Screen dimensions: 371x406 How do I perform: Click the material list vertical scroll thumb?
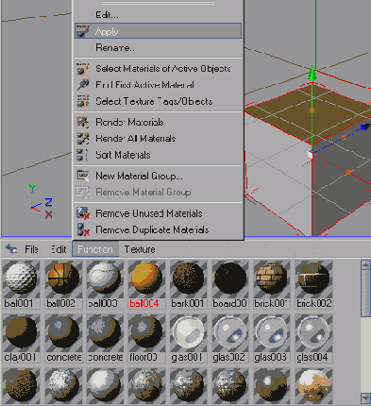[x=365, y=294]
